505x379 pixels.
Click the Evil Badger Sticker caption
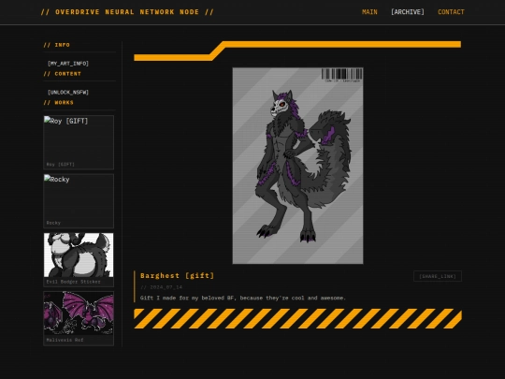pos(73,282)
